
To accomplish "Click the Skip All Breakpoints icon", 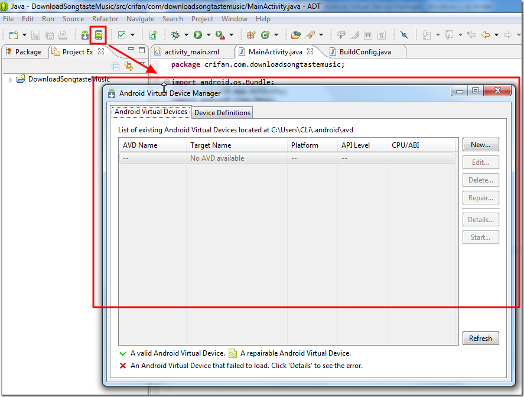I will [x=404, y=35].
